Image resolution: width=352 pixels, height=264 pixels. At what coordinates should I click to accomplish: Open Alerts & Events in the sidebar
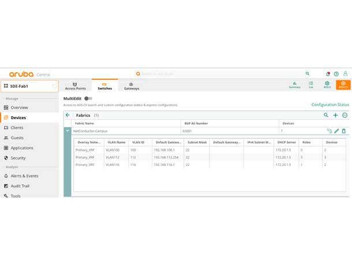coord(24,176)
